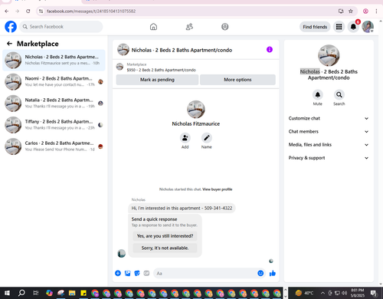The image size is (383, 299).
Task: Open the $950 Marketplace listing link
Action: click(162, 70)
